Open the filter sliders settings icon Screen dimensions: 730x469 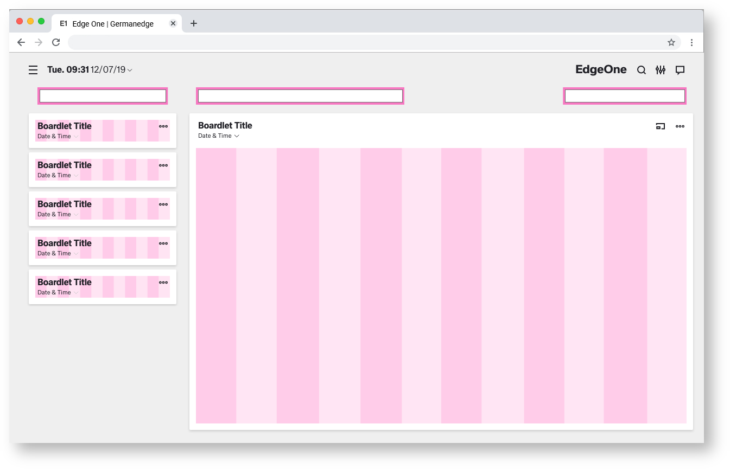[661, 70]
